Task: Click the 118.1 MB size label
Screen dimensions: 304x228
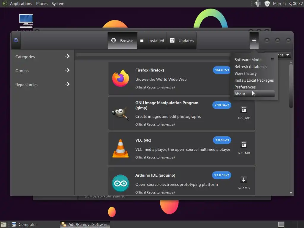Action: point(244,118)
